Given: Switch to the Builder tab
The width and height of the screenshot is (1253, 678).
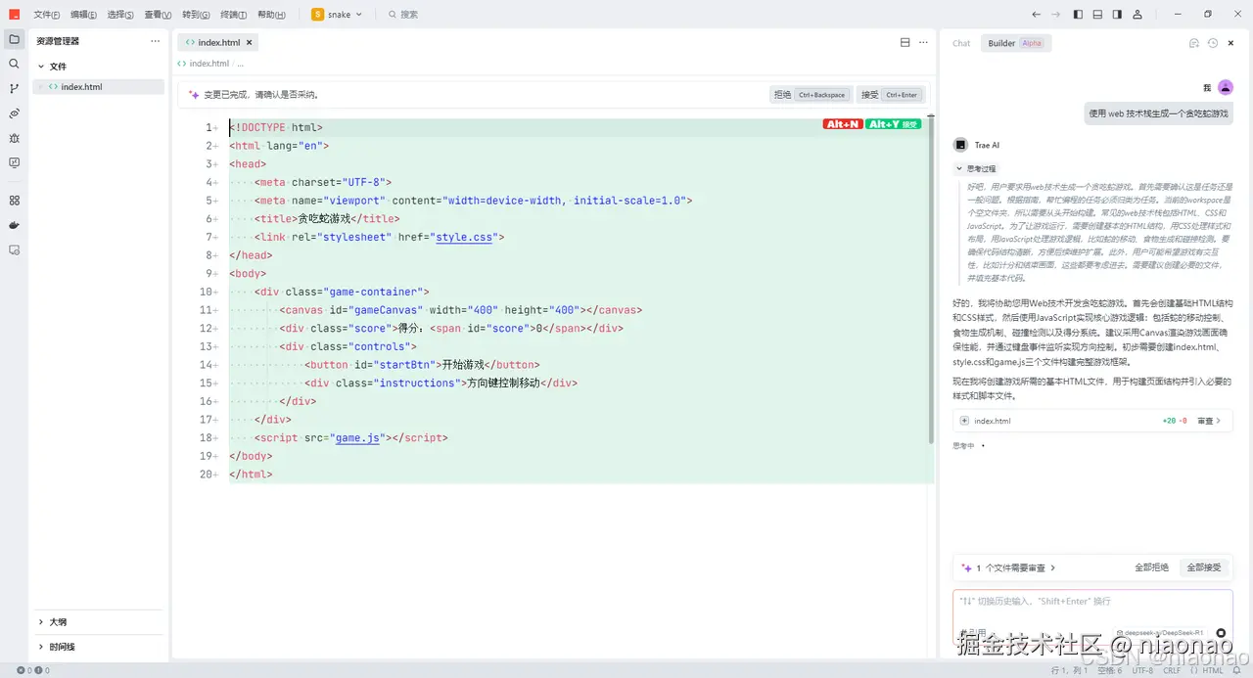Looking at the screenshot, I should (x=1016, y=43).
